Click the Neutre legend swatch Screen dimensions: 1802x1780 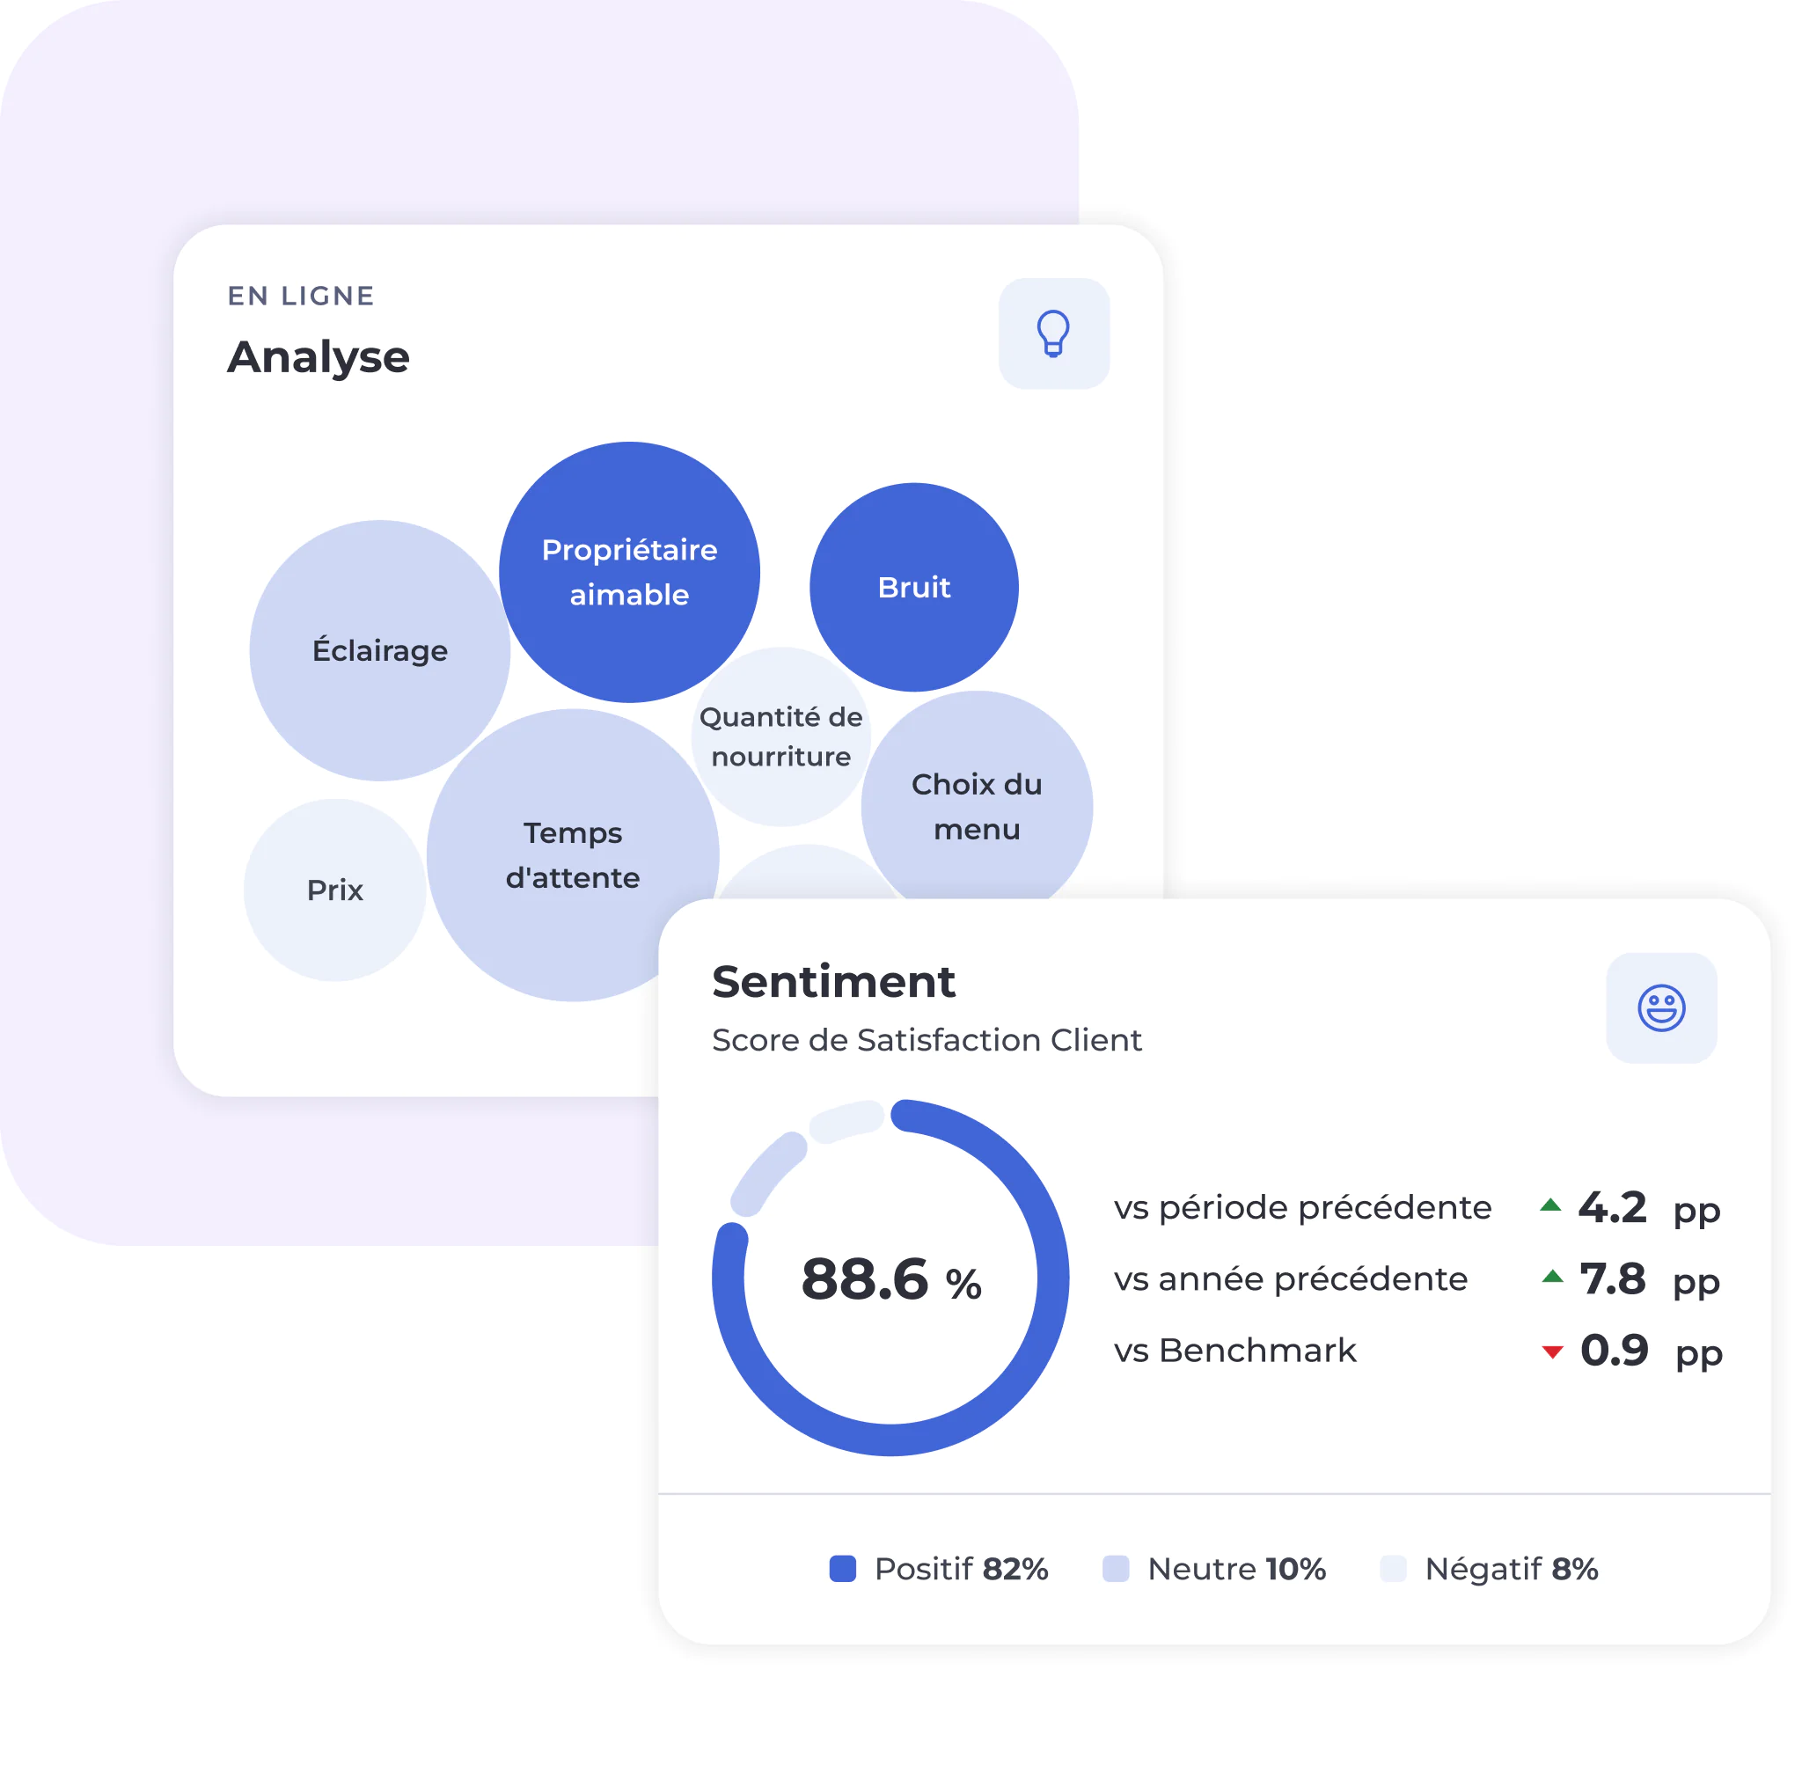click(1116, 1568)
